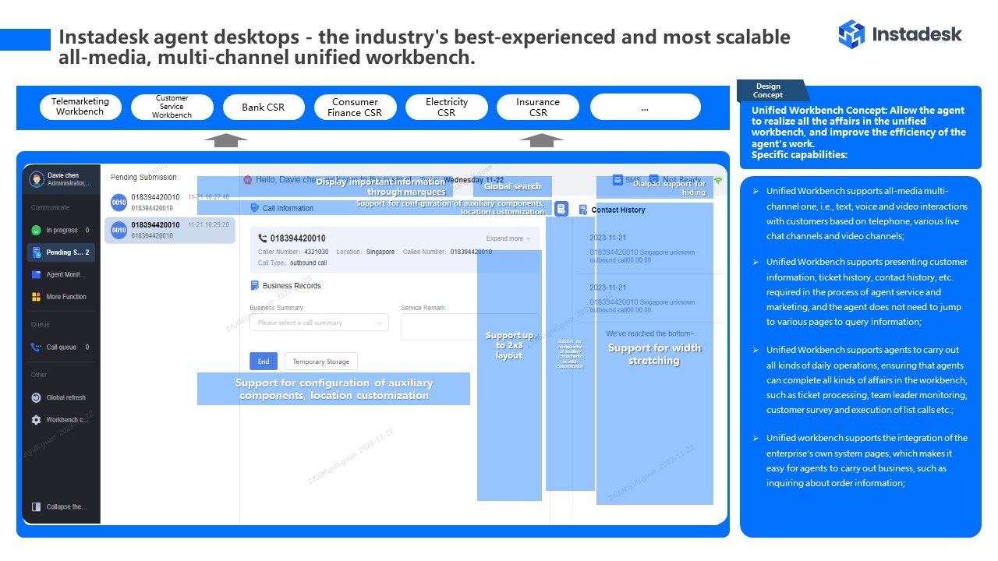
Task: Click the Workbench c... menu label
Action: (66, 420)
